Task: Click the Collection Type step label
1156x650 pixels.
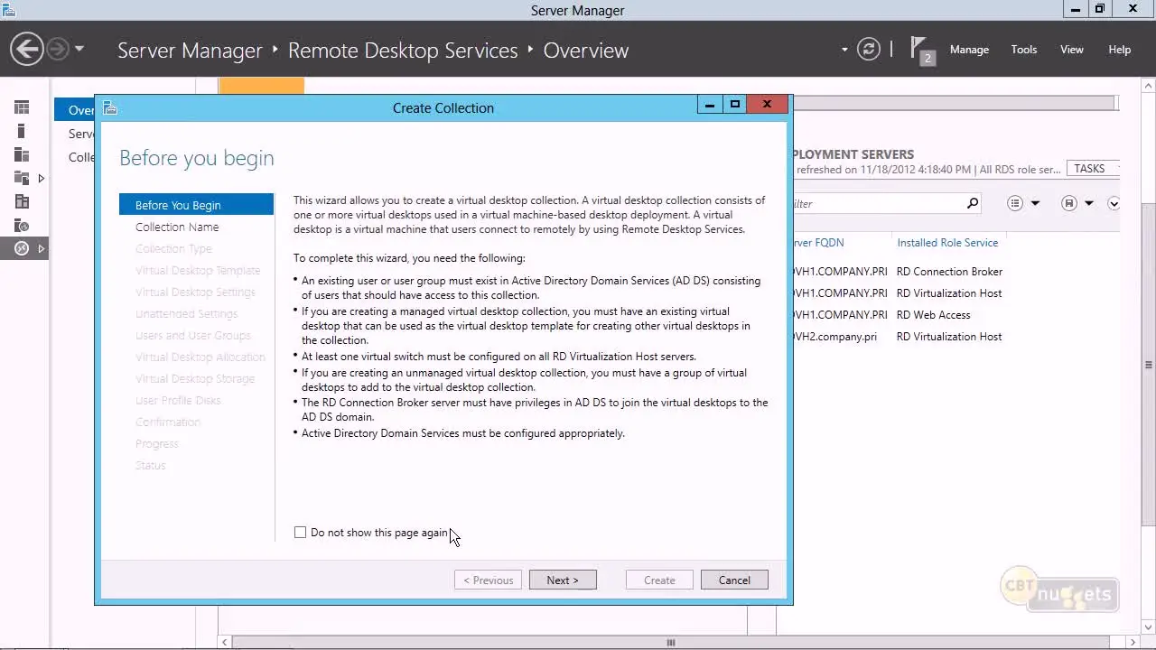Action: tap(173, 248)
